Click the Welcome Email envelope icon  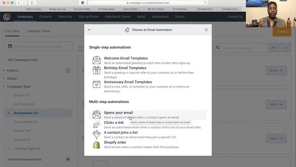click(x=97, y=60)
